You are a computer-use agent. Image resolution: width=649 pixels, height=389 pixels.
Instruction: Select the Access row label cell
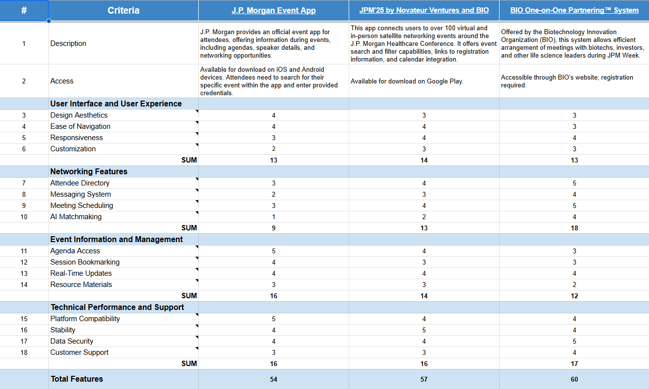pos(62,81)
